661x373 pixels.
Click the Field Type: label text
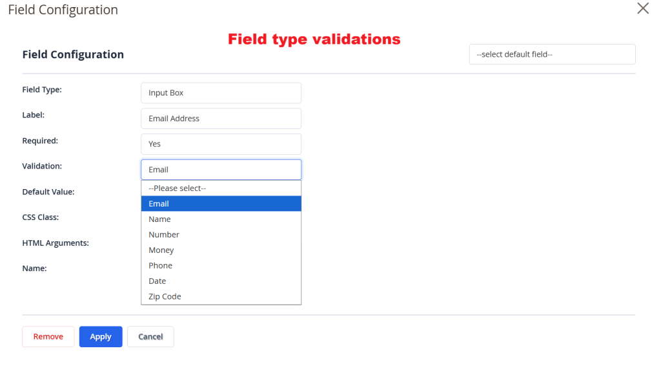[x=42, y=90]
